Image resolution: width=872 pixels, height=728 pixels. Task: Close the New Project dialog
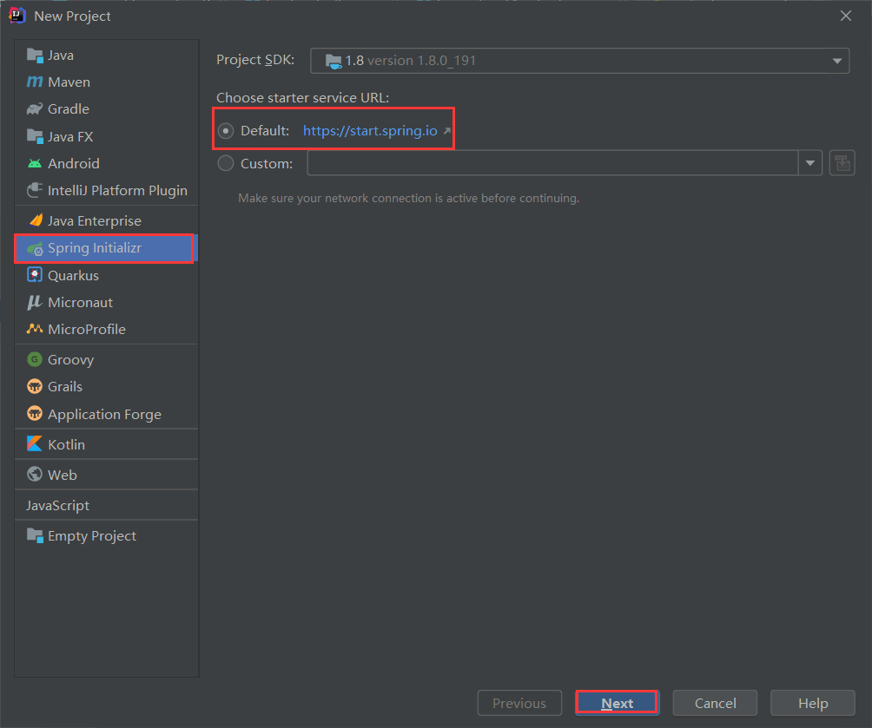846,16
